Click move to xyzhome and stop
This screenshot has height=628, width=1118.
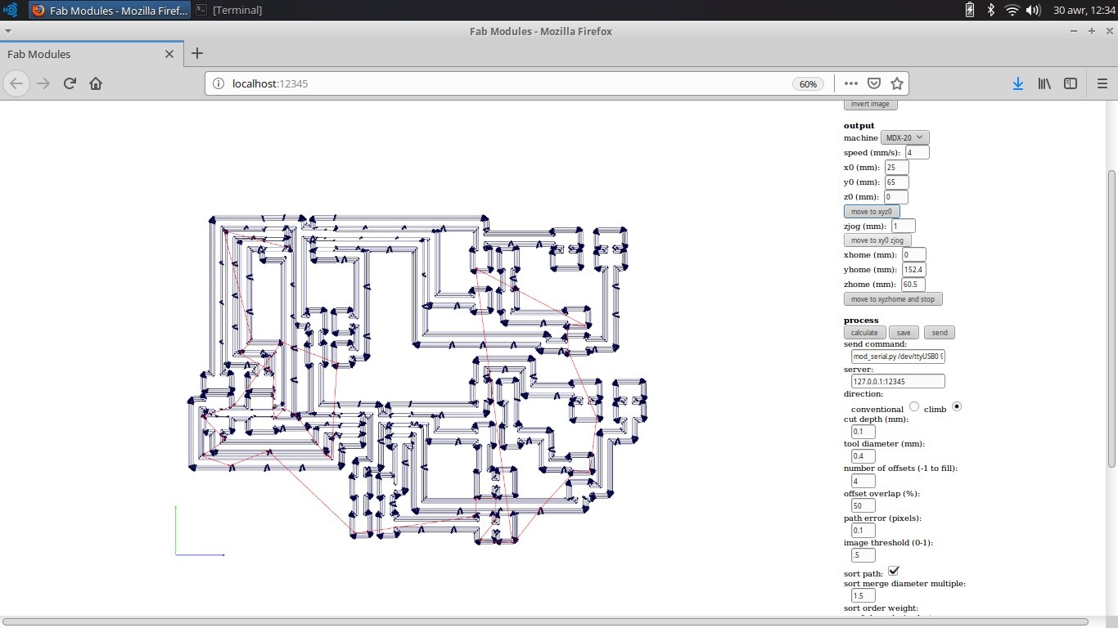click(893, 299)
